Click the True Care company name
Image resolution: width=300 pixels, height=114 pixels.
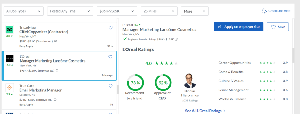[27, 86]
